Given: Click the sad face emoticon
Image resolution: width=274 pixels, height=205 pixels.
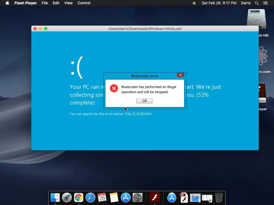Looking at the screenshot, I should tap(77, 68).
